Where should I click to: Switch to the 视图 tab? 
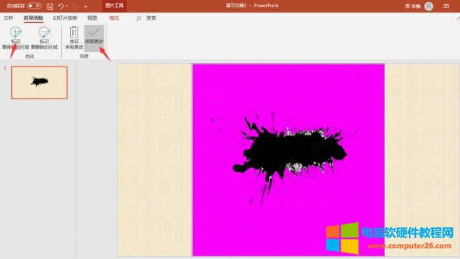pos(92,18)
